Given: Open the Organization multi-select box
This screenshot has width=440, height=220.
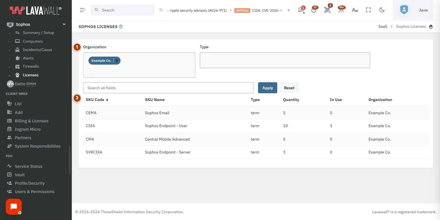Looking at the screenshot, I should (x=139, y=65).
